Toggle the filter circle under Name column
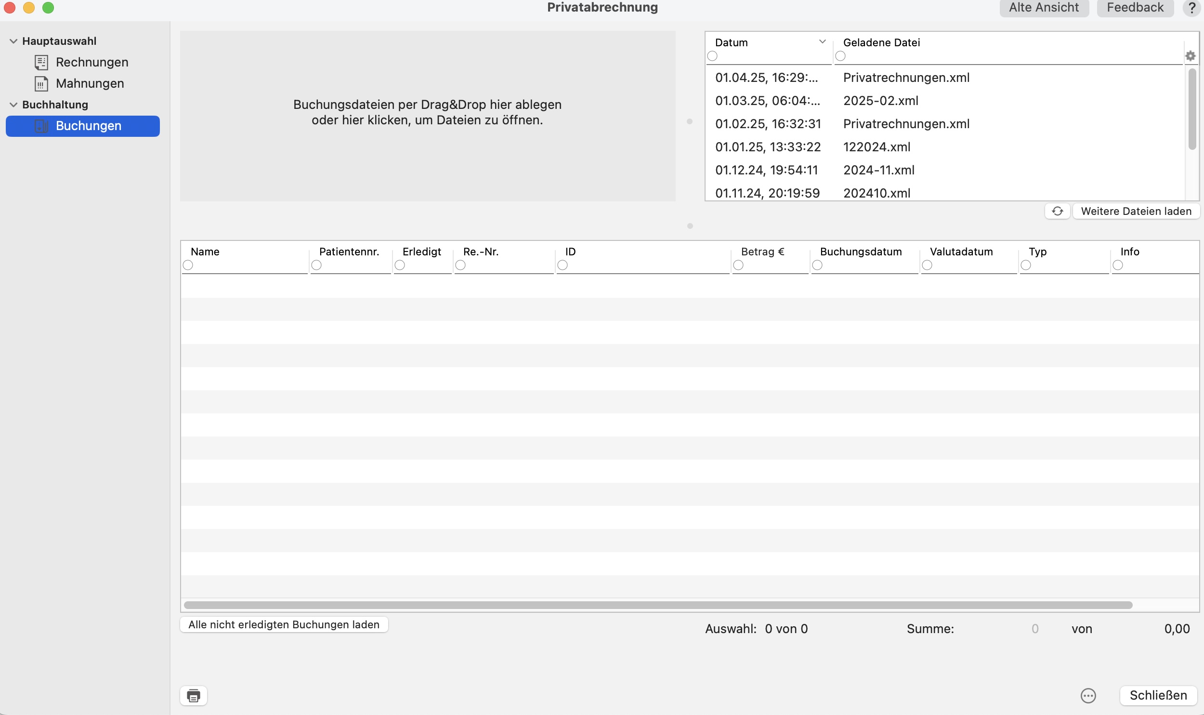The image size is (1204, 715). 188,265
